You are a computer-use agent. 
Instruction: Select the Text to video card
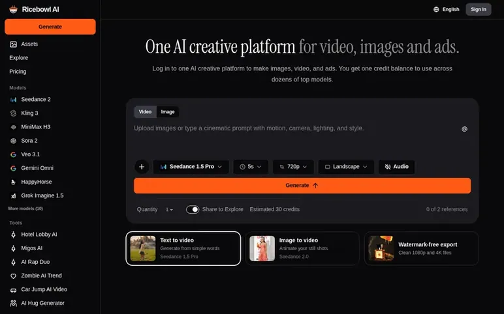click(x=183, y=249)
